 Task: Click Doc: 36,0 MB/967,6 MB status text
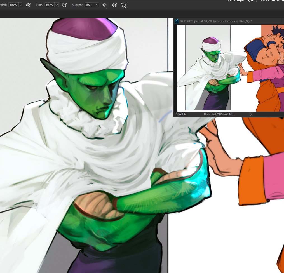(219, 114)
